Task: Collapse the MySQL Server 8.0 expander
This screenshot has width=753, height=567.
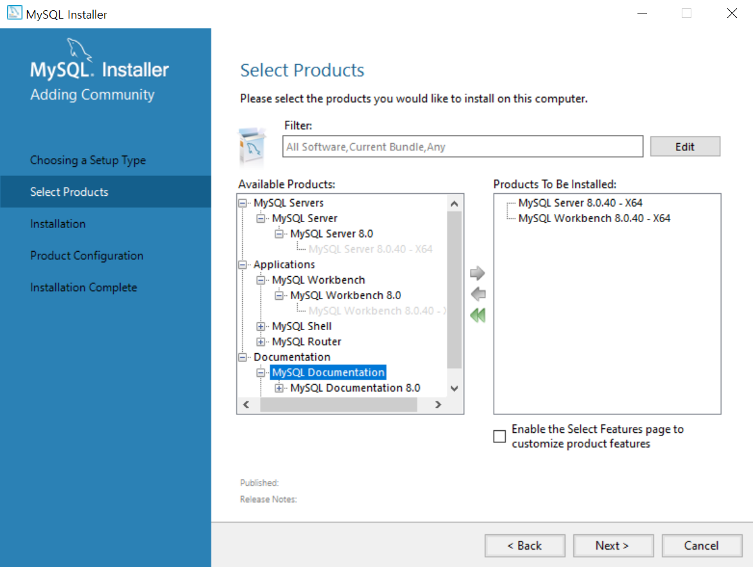Action: click(279, 234)
